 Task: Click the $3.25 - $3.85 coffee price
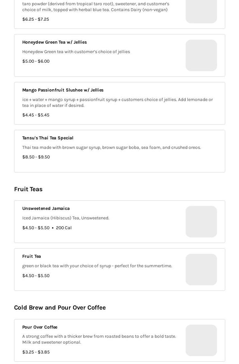pos(36,352)
